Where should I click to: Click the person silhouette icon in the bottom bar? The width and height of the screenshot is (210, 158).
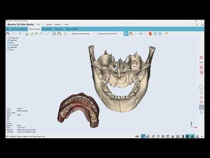pos(182,136)
